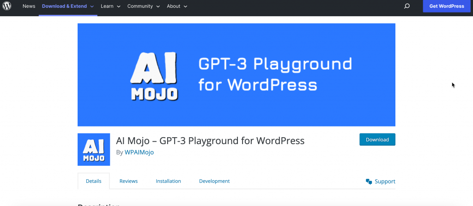Image resolution: width=473 pixels, height=206 pixels.
Task: Click the WordPress logo icon
Action: [6, 6]
